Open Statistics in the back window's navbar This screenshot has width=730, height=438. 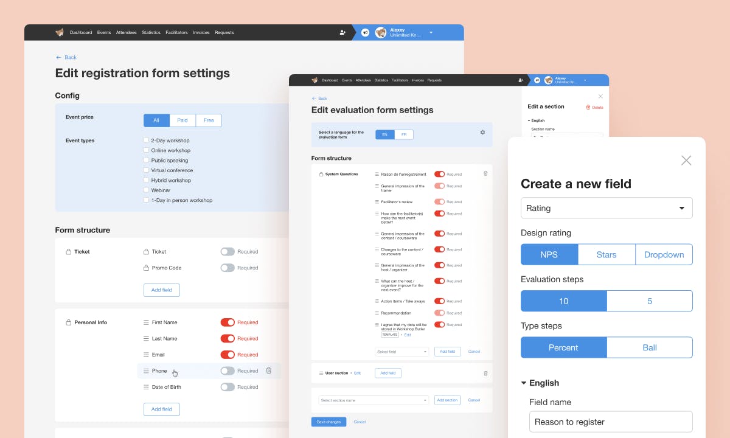[151, 33]
